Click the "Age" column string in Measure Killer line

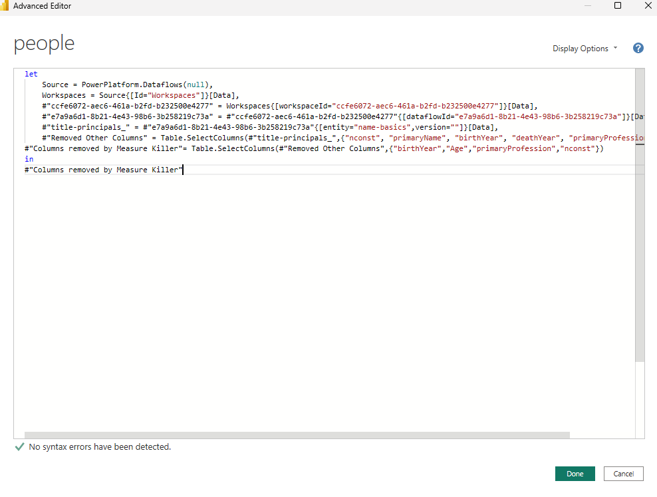point(457,148)
